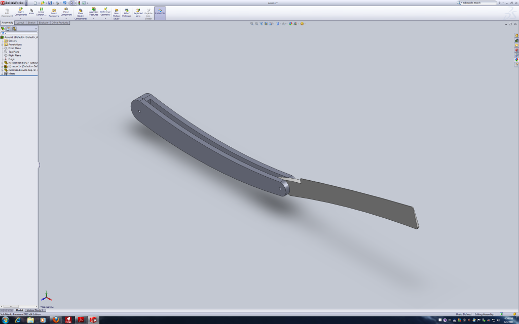Screen dimensions: 519x324
Task: Click the Zoom to Fit icon
Action: (252, 24)
